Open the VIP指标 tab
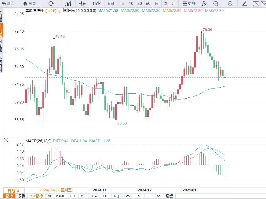 (36, 196)
